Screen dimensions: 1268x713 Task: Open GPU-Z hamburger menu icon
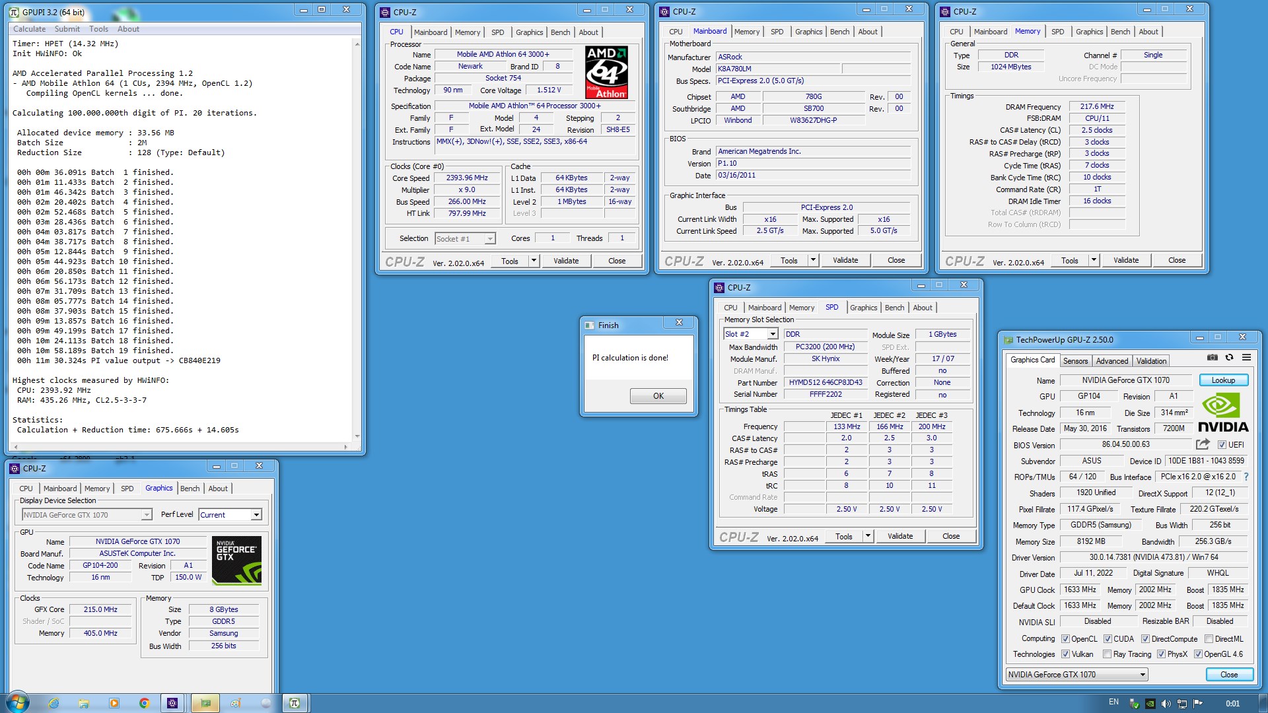click(1246, 357)
